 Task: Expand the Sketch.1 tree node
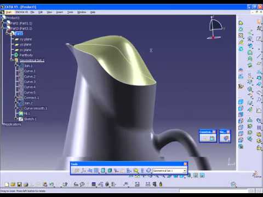tap(16, 119)
